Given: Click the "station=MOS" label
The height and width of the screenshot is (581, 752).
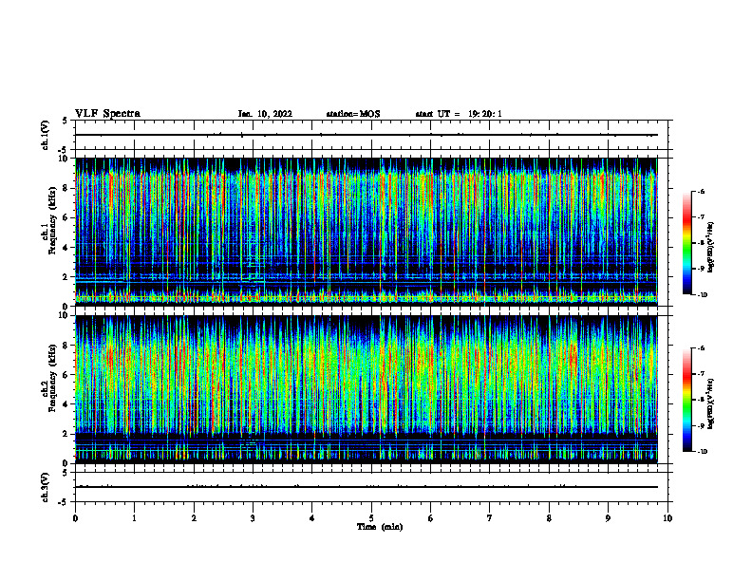Looking at the screenshot, I should [353, 114].
